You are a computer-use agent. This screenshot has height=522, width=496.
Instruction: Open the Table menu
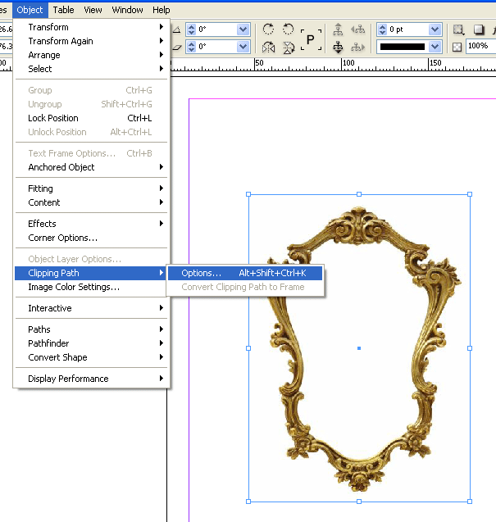(x=63, y=10)
